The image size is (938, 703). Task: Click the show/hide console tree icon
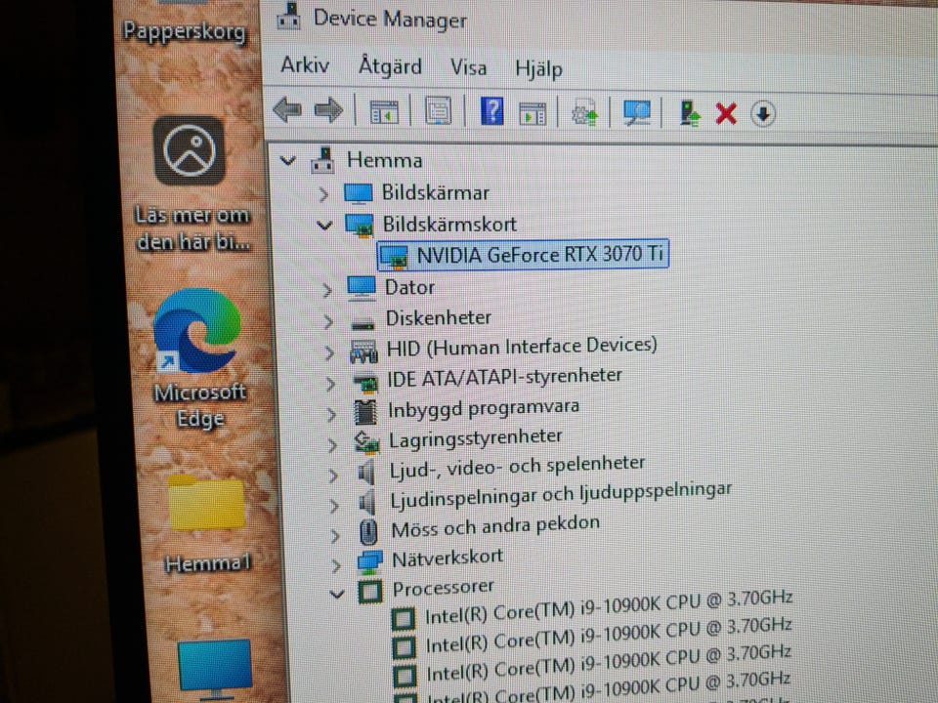click(x=384, y=112)
